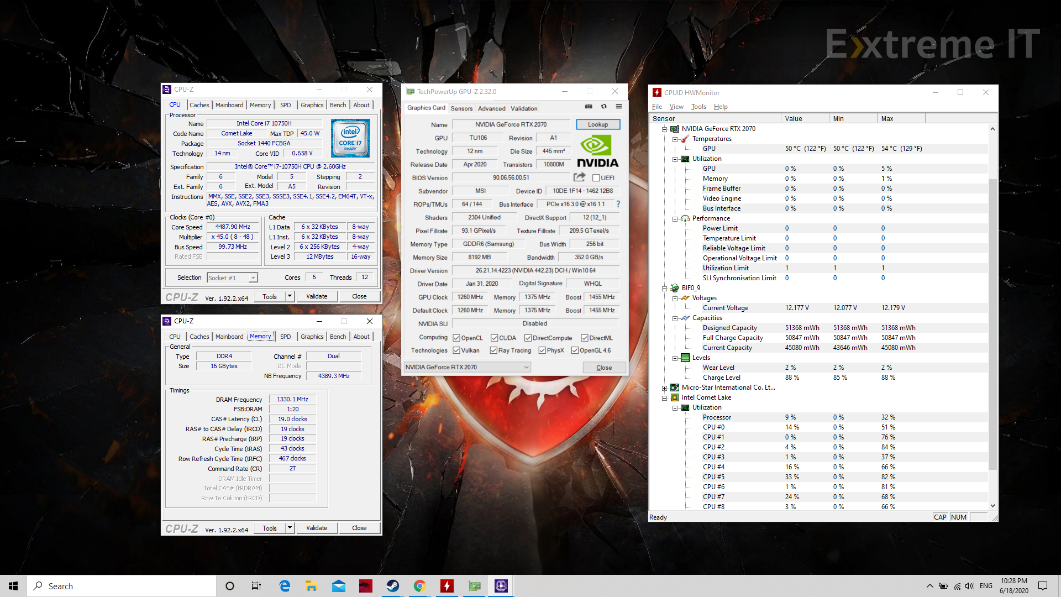Show hidden system tray icons
Screen dimensions: 1061x597
(x=929, y=586)
